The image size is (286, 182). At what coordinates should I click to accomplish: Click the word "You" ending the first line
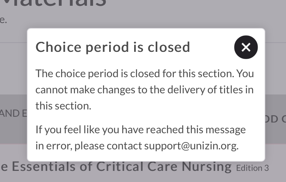tap(245, 74)
